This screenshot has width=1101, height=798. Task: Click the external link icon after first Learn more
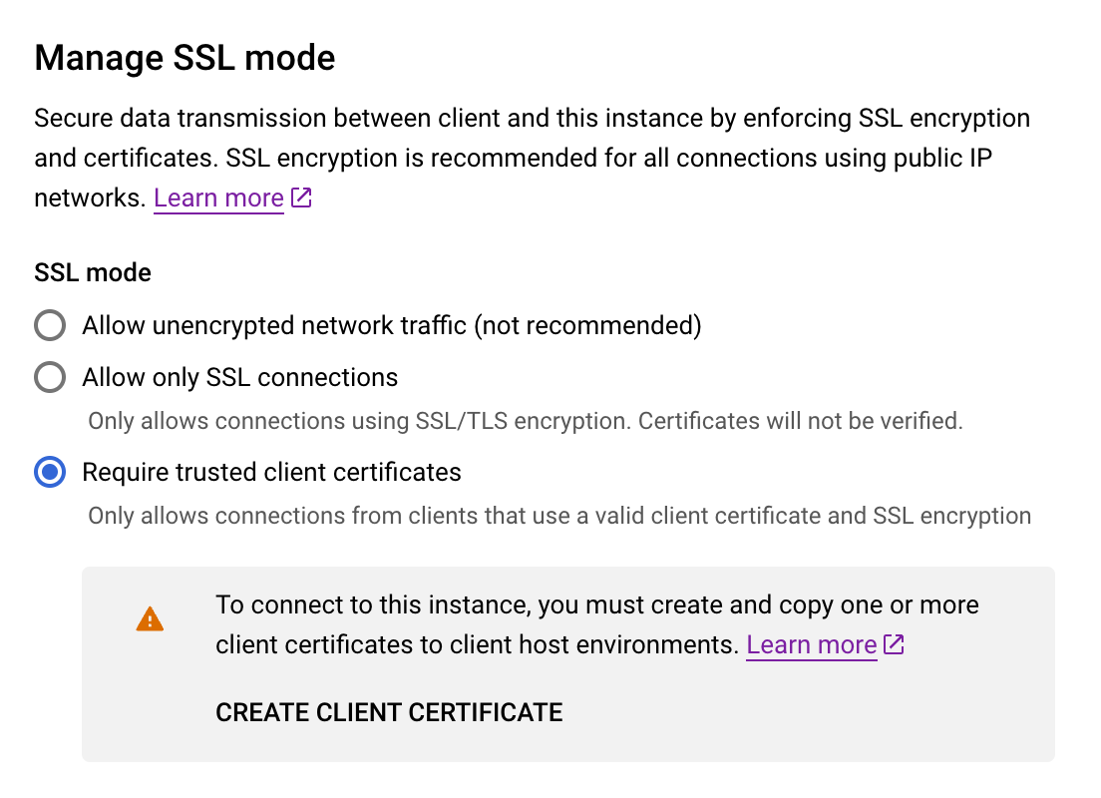click(x=301, y=198)
